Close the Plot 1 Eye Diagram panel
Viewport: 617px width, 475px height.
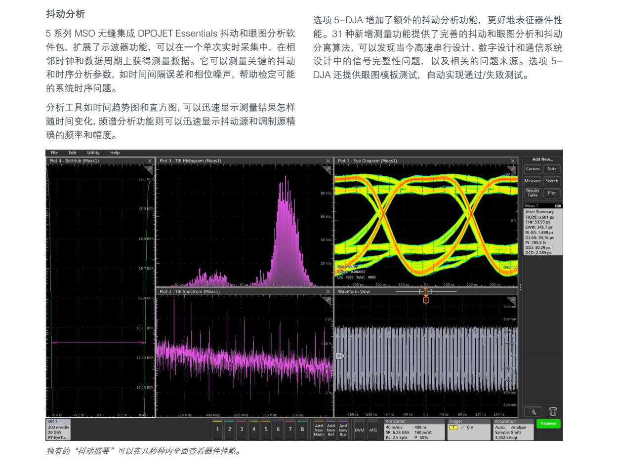(513, 161)
